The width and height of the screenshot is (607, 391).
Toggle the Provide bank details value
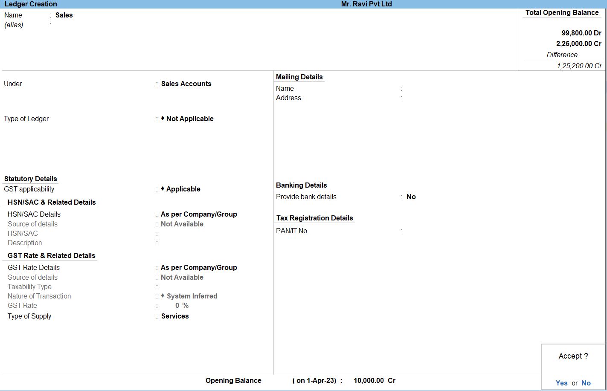411,197
